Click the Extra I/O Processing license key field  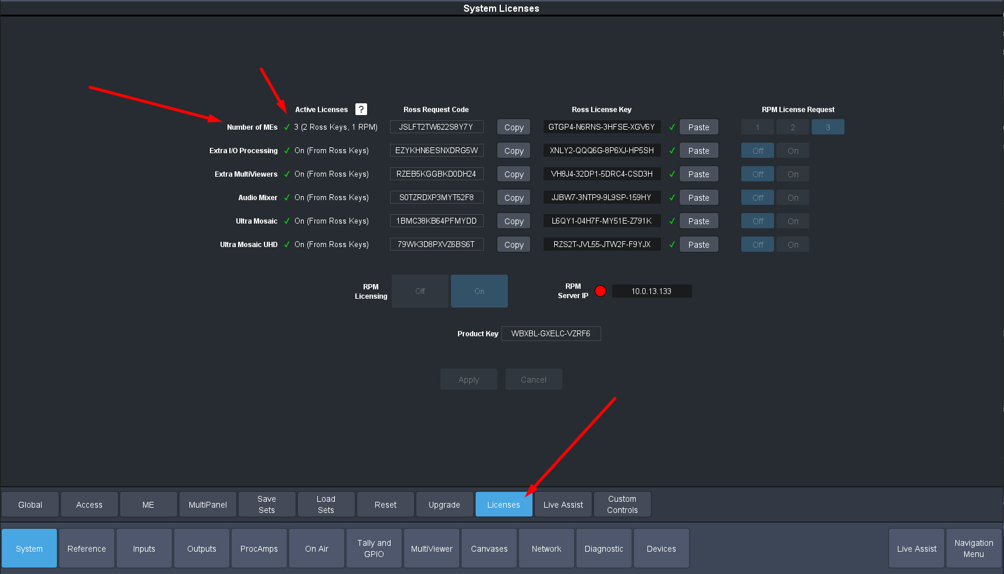[602, 150]
